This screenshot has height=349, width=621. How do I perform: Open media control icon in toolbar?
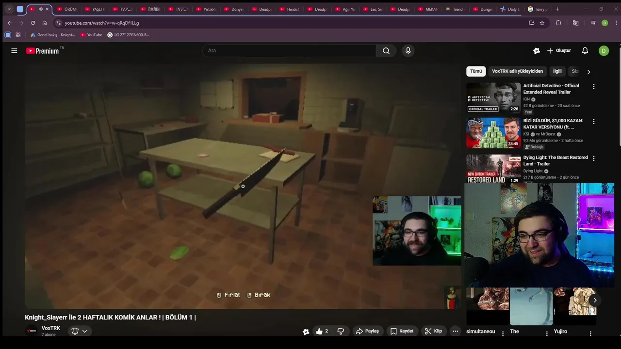pos(593,23)
